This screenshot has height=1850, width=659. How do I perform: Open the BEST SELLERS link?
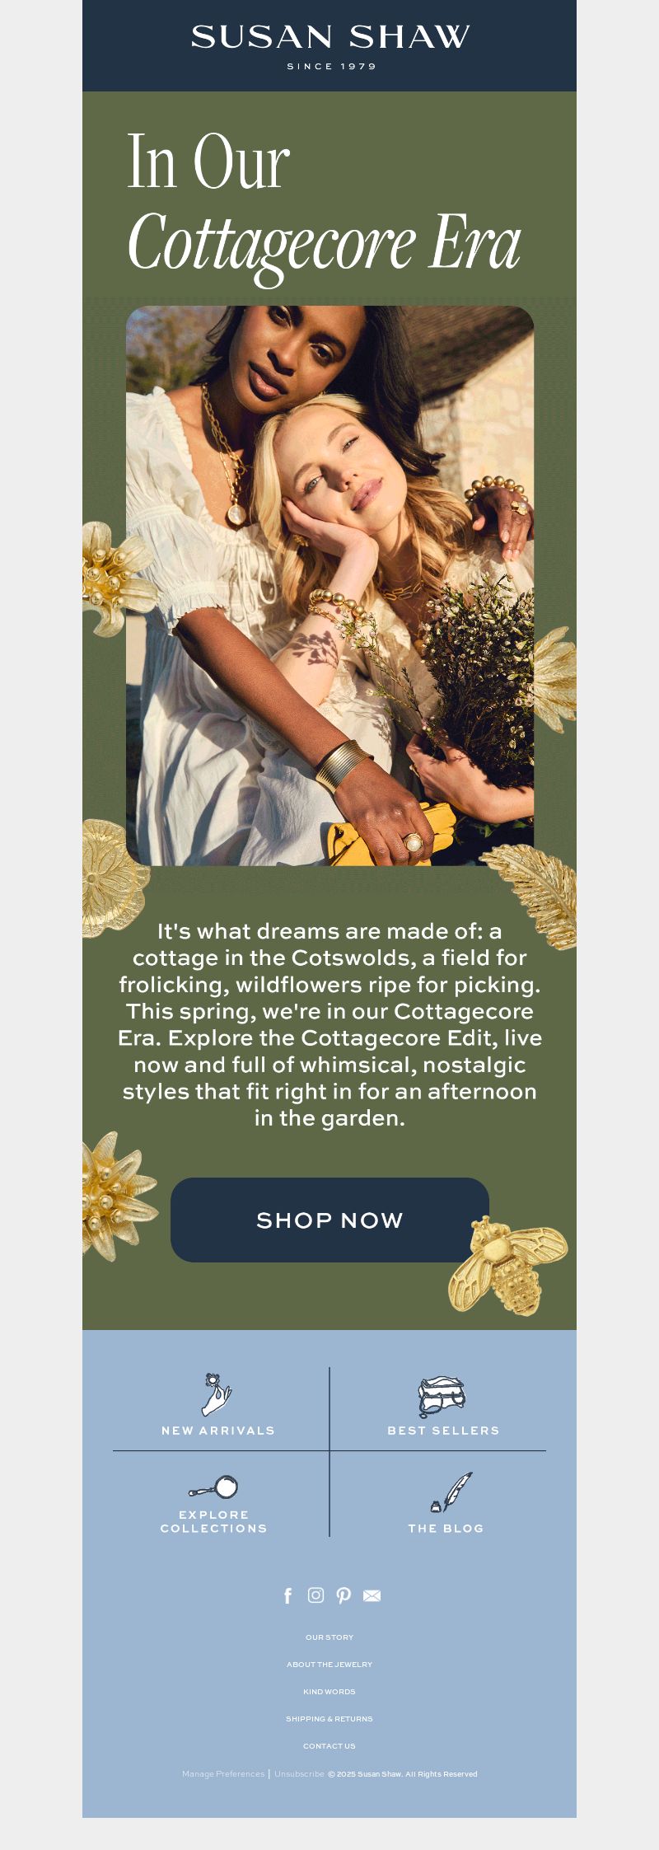click(x=444, y=1431)
